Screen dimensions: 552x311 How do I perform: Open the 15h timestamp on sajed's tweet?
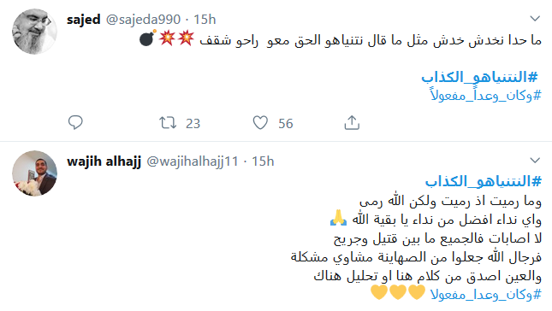coord(205,20)
